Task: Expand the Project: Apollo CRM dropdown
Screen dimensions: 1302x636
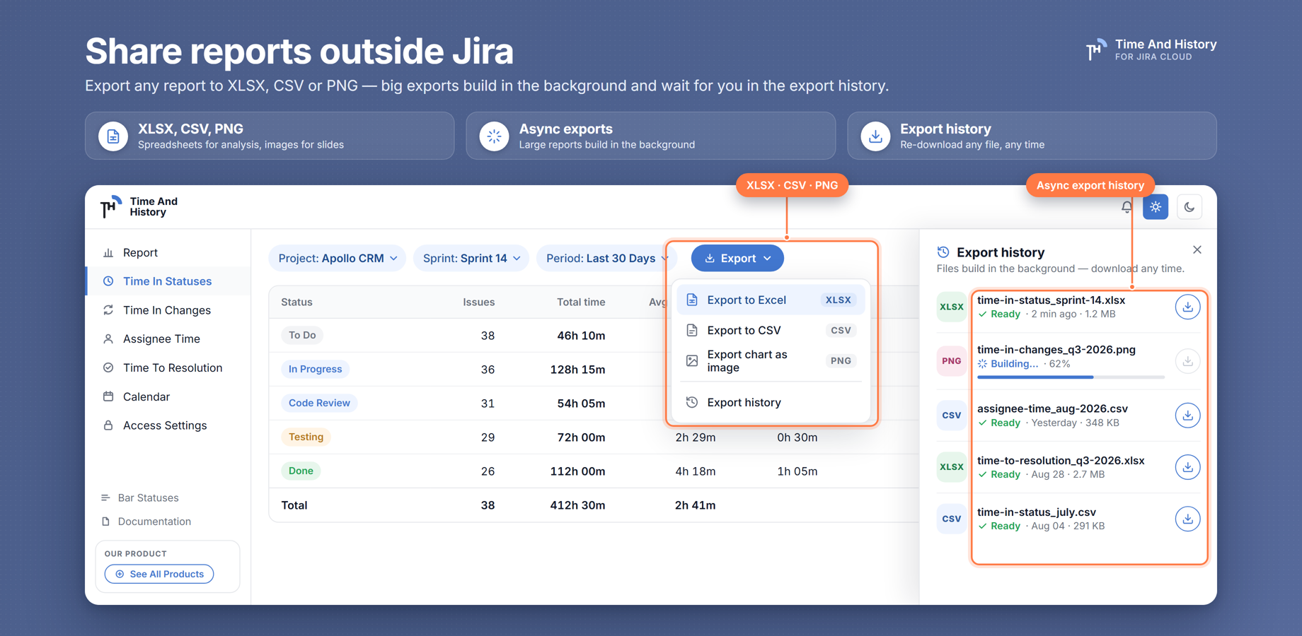Action: tap(338, 259)
